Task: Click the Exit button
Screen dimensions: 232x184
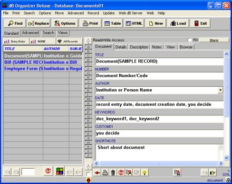Action: [x=200, y=23]
